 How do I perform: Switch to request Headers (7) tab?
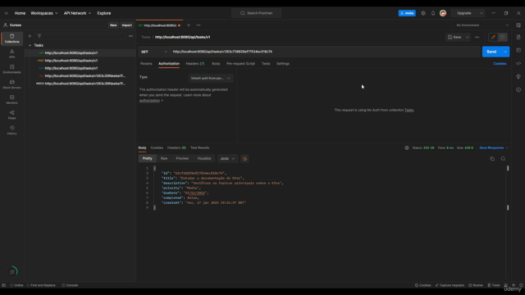(x=195, y=64)
